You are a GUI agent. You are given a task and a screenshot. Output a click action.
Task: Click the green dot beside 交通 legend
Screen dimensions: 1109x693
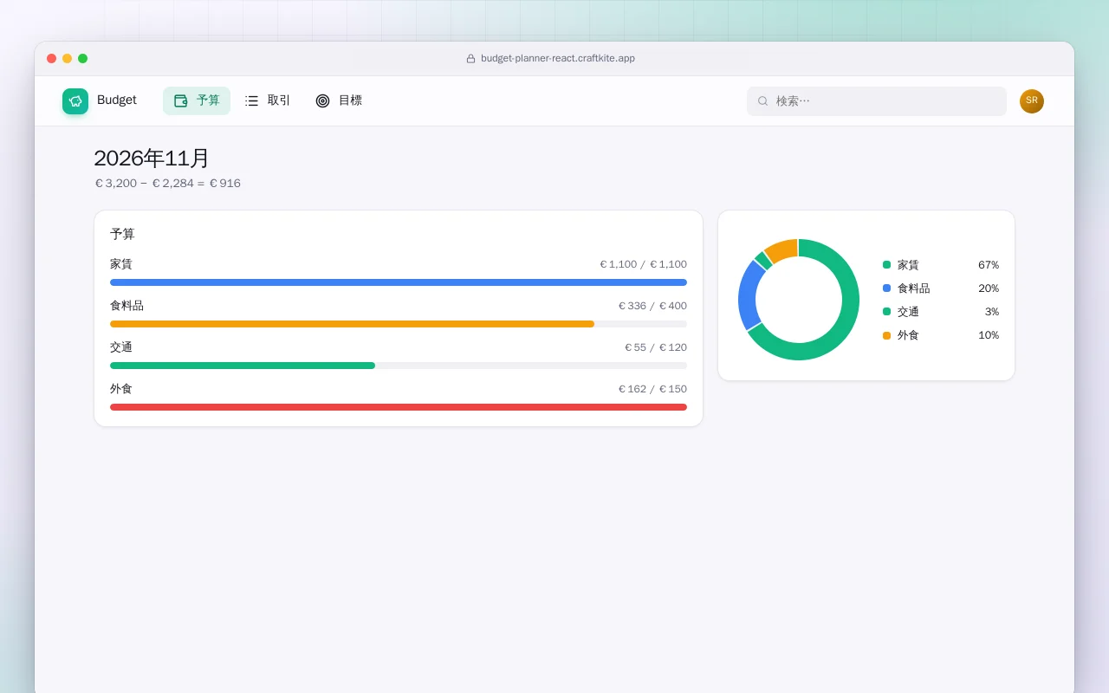[886, 312]
